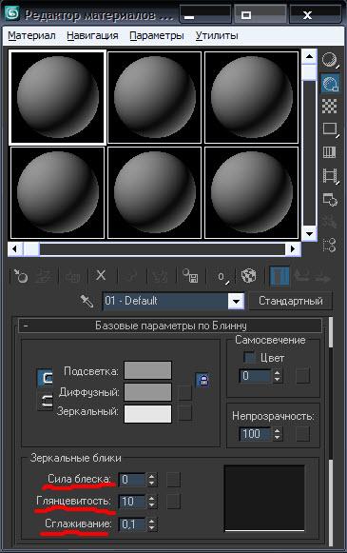Click the Select by Material icon
This screenshot has height=553, width=347.
tap(330, 222)
